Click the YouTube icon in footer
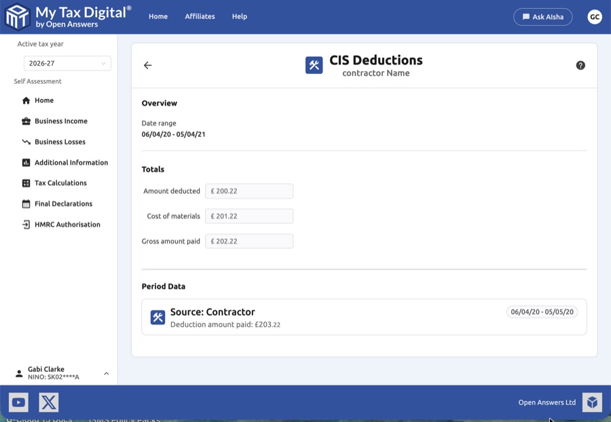This screenshot has width=611, height=422. tap(18, 402)
